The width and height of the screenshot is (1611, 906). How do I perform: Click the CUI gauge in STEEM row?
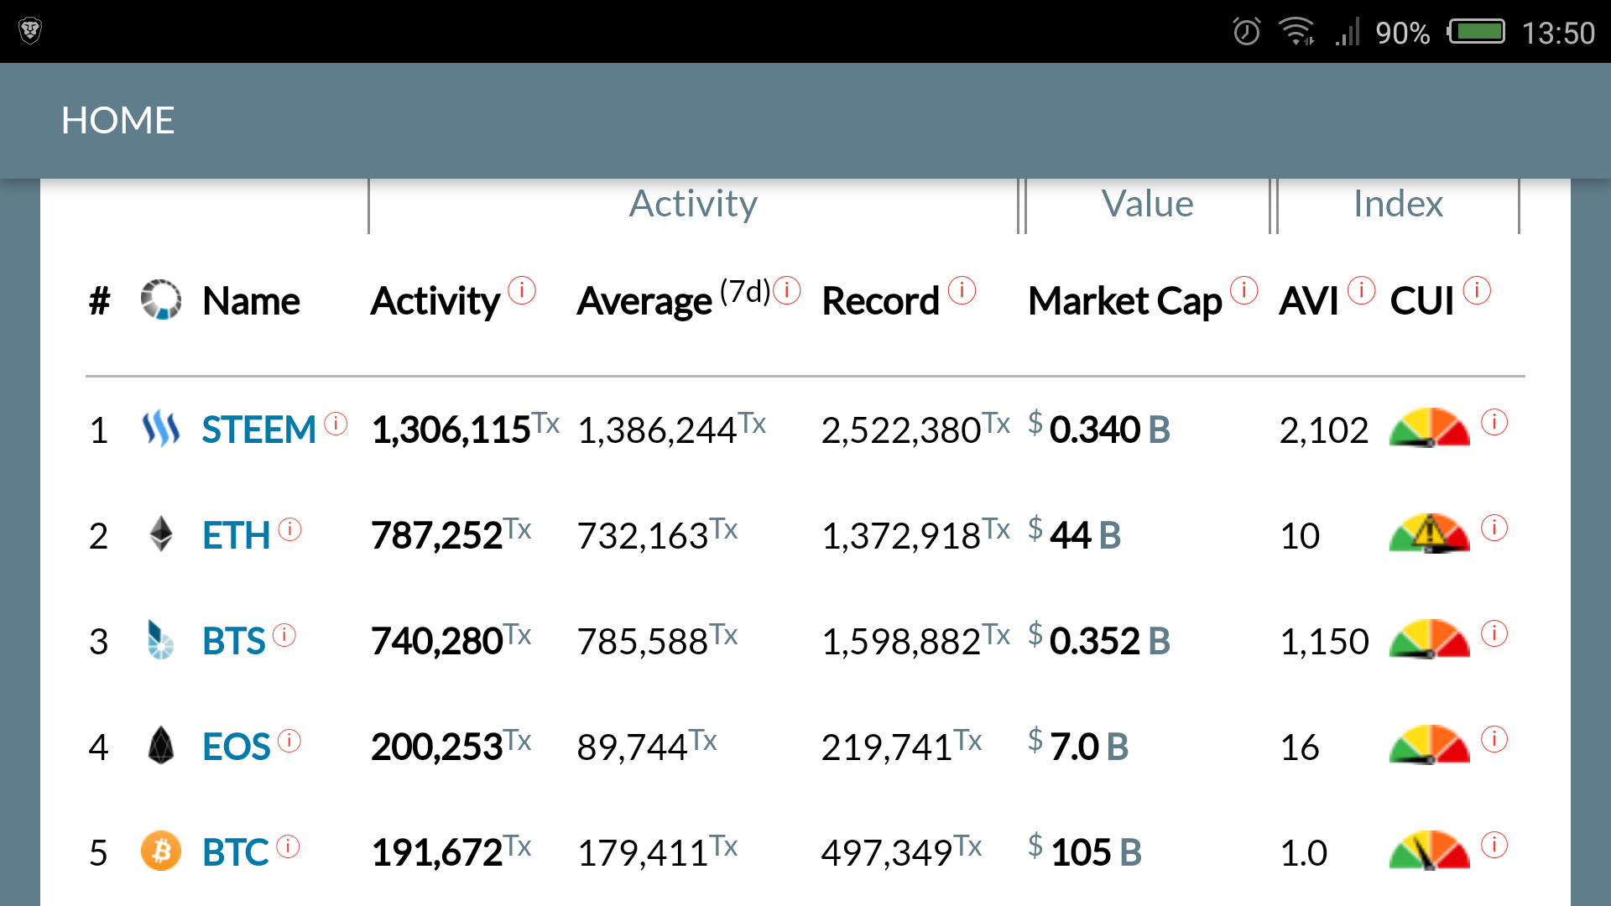(1429, 427)
